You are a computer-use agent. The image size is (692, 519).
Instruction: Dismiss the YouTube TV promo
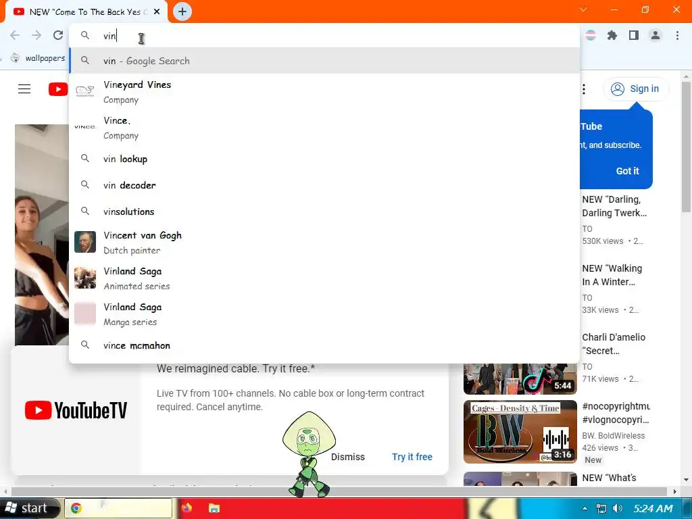pos(348,457)
